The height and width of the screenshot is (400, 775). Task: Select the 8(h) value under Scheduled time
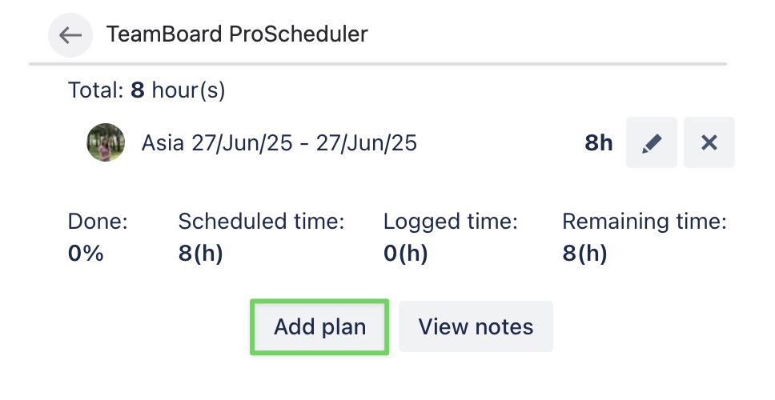[200, 254]
